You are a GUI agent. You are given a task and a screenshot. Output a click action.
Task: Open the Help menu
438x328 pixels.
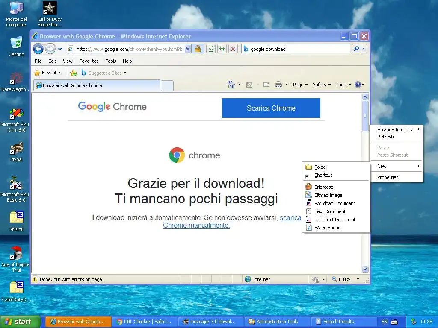pos(127,61)
